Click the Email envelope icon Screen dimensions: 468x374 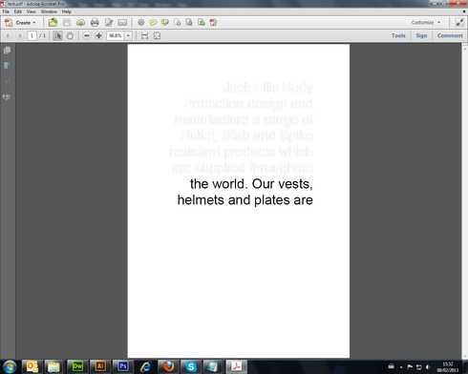click(x=122, y=23)
